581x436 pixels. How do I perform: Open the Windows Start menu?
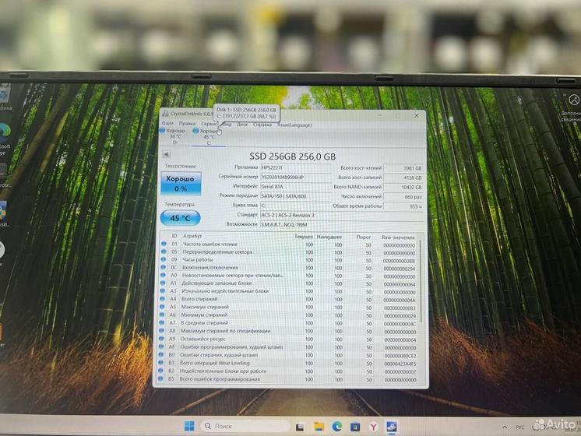point(189,426)
